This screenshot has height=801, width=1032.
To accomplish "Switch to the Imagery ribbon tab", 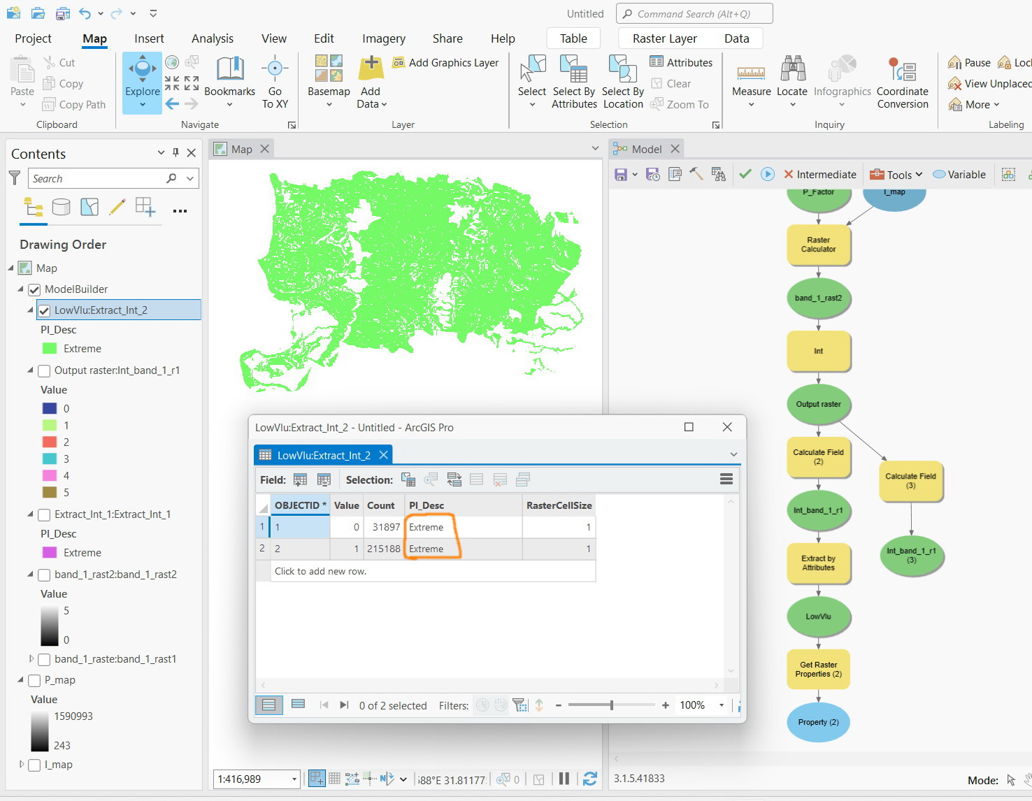I will click(383, 38).
